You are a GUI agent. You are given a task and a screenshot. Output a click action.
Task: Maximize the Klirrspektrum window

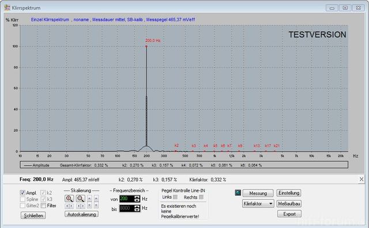tap(345, 7)
